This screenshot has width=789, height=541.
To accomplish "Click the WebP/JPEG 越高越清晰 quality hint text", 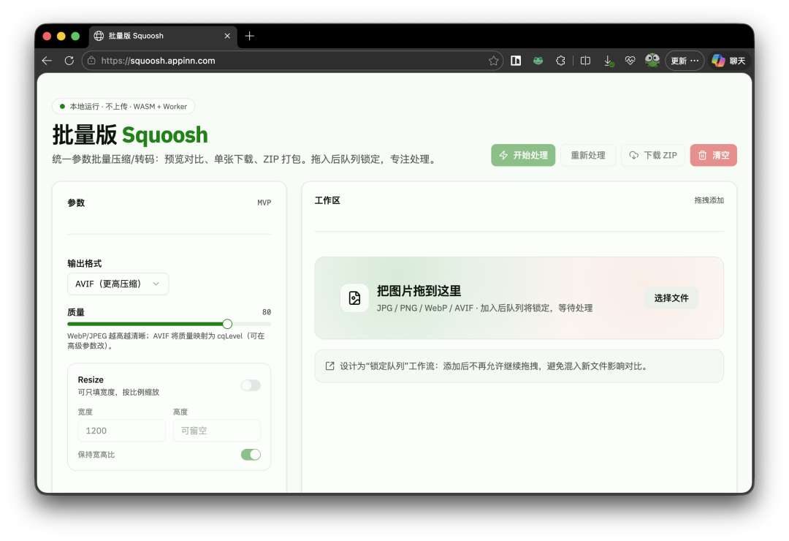I will [x=166, y=341].
